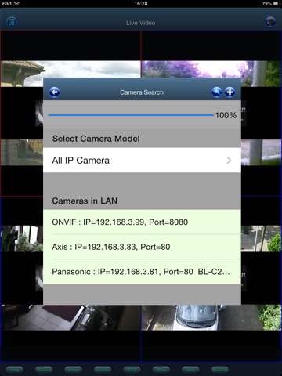Click the Image button in the bottom toolbar

pyautogui.click(x=74, y=370)
